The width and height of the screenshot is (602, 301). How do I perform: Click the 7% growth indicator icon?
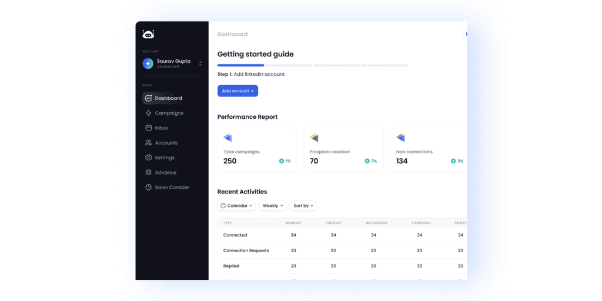[367, 161]
